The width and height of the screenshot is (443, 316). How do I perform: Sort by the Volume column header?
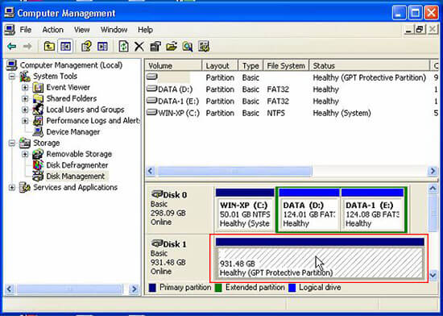tap(174, 66)
